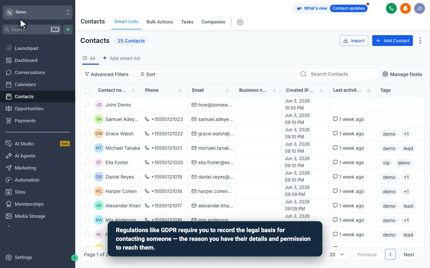Sort by Created column arrows
Image resolution: width=430 pixels, height=268 pixels.
click(321, 90)
